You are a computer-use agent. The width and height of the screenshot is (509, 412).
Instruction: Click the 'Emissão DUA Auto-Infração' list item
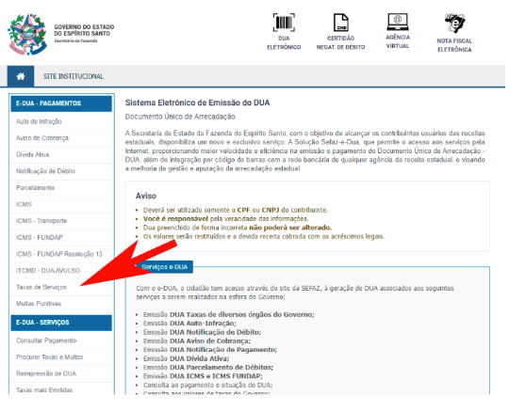pyautogui.click(x=189, y=324)
